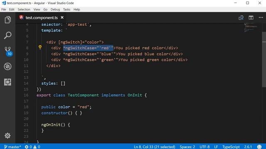Click the vertical scrollbar of the editor
Screen dimensions: 266x149
coord(264,59)
